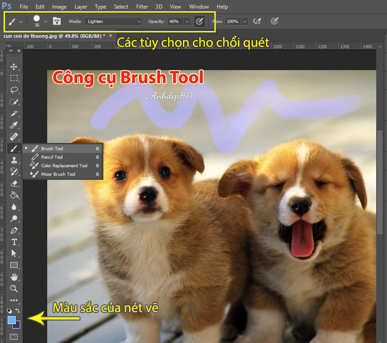Open the Layer menu

point(81,7)
